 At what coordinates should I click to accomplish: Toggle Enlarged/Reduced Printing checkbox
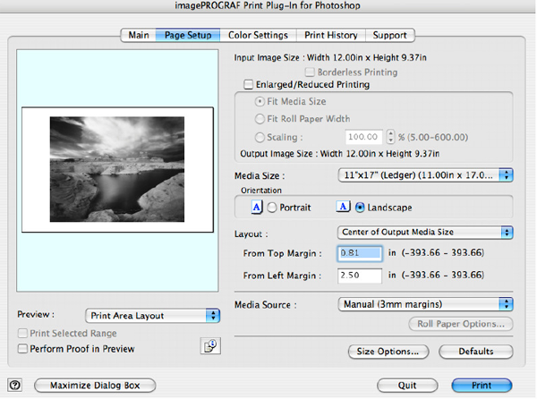pyautogui.click(x=248, y=84)
